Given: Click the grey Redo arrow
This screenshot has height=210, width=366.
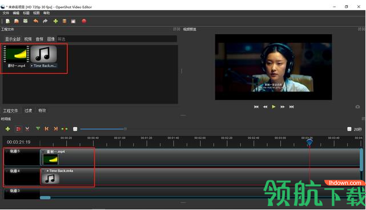Looking at the screenshot, I should pyautogui.click(x=45, y=21).
